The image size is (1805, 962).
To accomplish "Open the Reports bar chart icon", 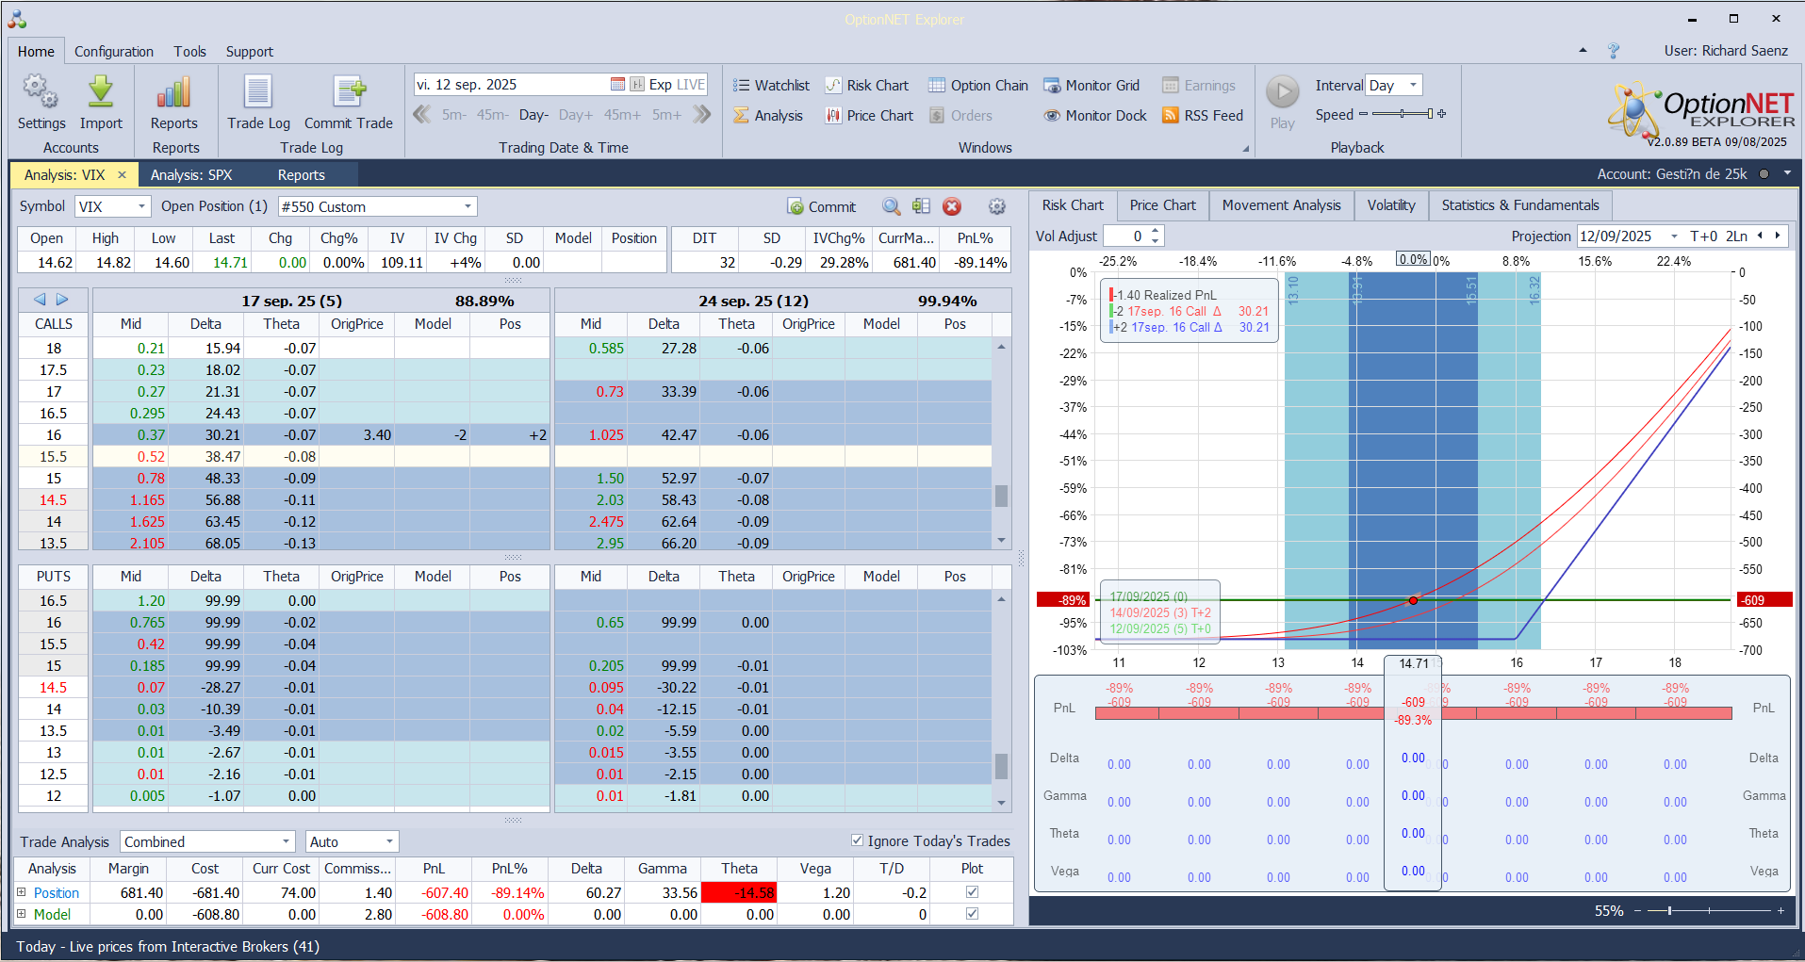I will [174, 92].
